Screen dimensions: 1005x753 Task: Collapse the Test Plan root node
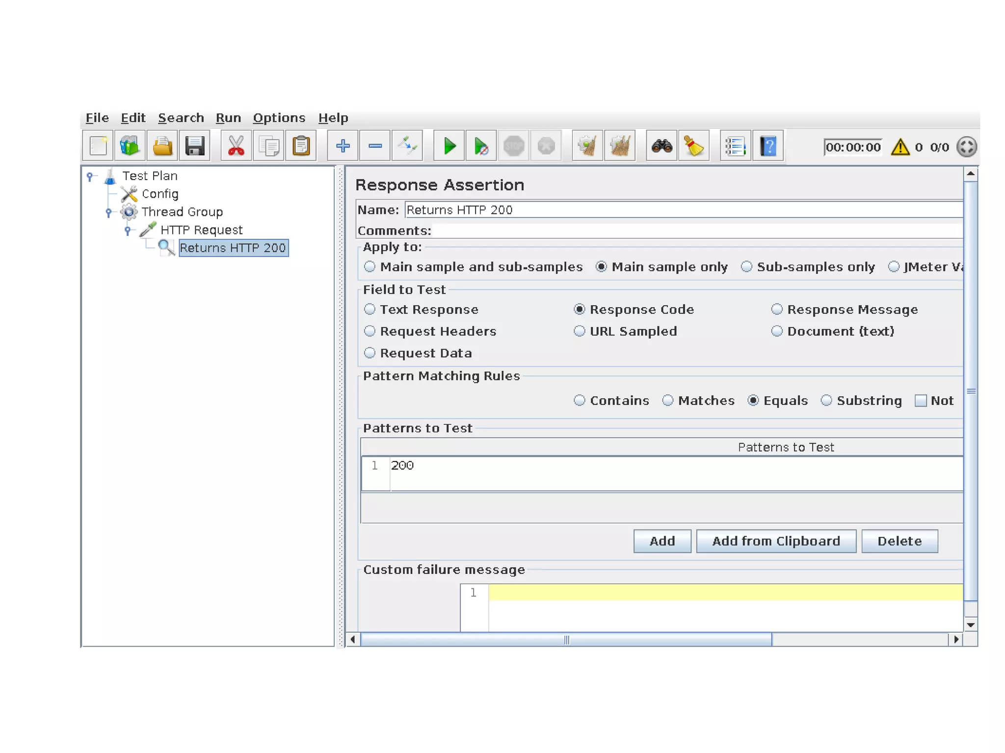89,176
